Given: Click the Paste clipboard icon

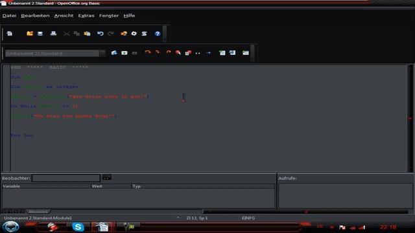Looking at the screenshot, I should (87, 34).
